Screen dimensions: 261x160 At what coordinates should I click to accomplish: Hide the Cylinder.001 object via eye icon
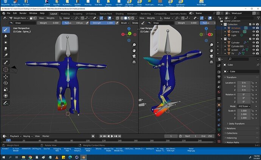(254, 46)
